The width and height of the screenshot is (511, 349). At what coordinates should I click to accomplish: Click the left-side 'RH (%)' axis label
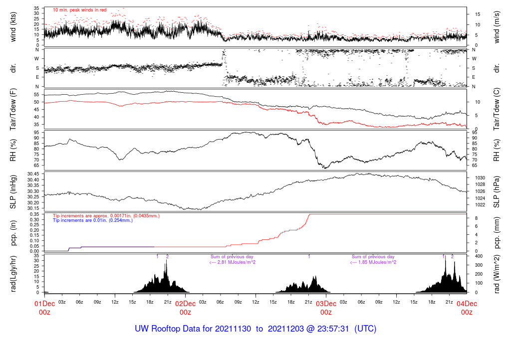[x=13, y=150]
